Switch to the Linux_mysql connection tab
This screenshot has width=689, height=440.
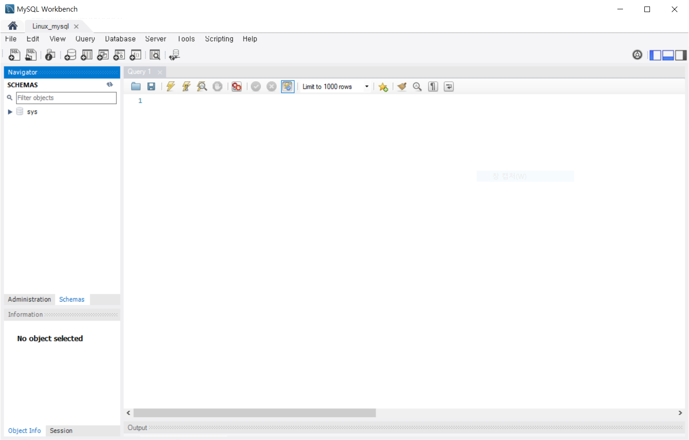coord(50,26)
